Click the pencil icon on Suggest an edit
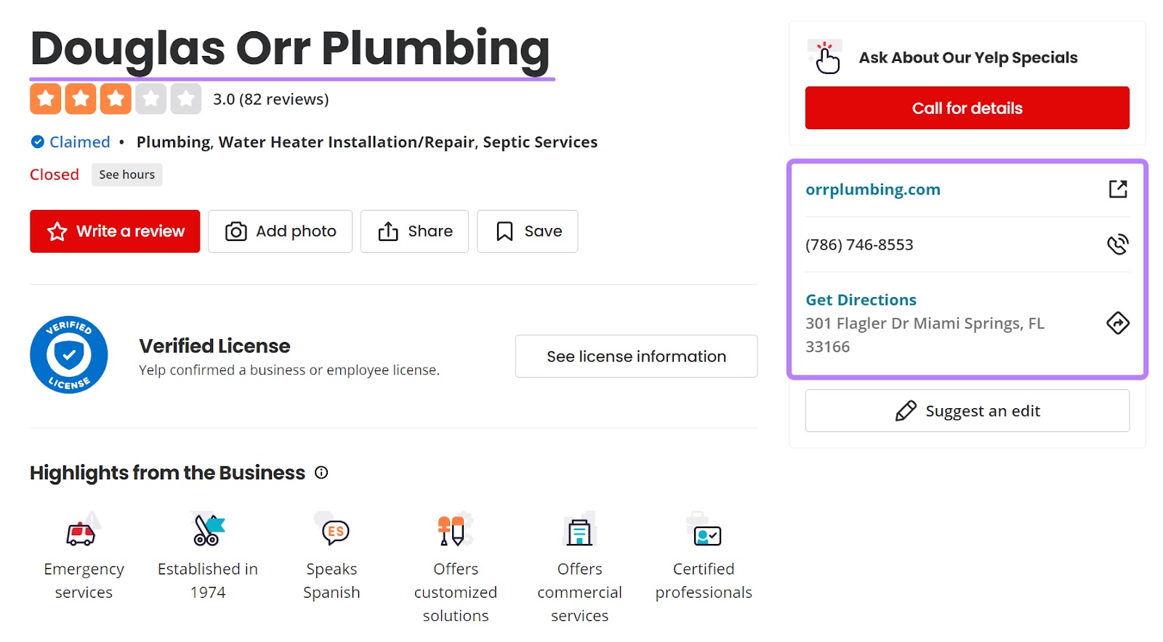The image size is (1163, 642). (x=906, y=410)
